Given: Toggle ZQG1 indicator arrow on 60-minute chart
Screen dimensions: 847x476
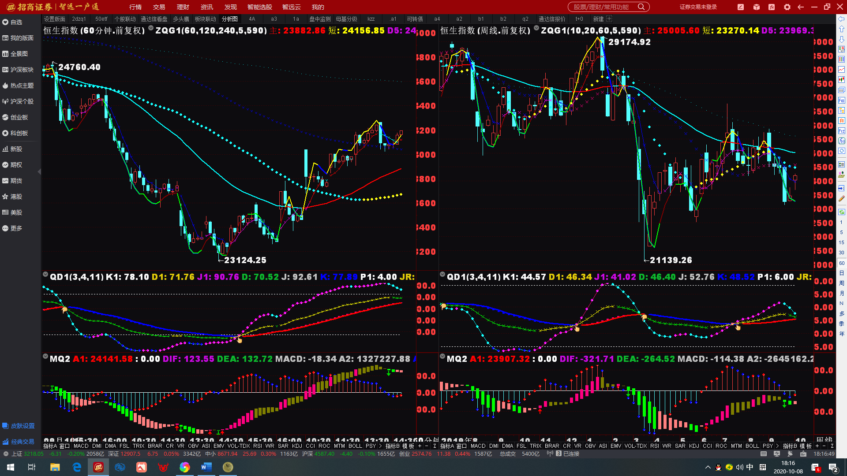Looking at the screenshot, I should pos(151,29).
